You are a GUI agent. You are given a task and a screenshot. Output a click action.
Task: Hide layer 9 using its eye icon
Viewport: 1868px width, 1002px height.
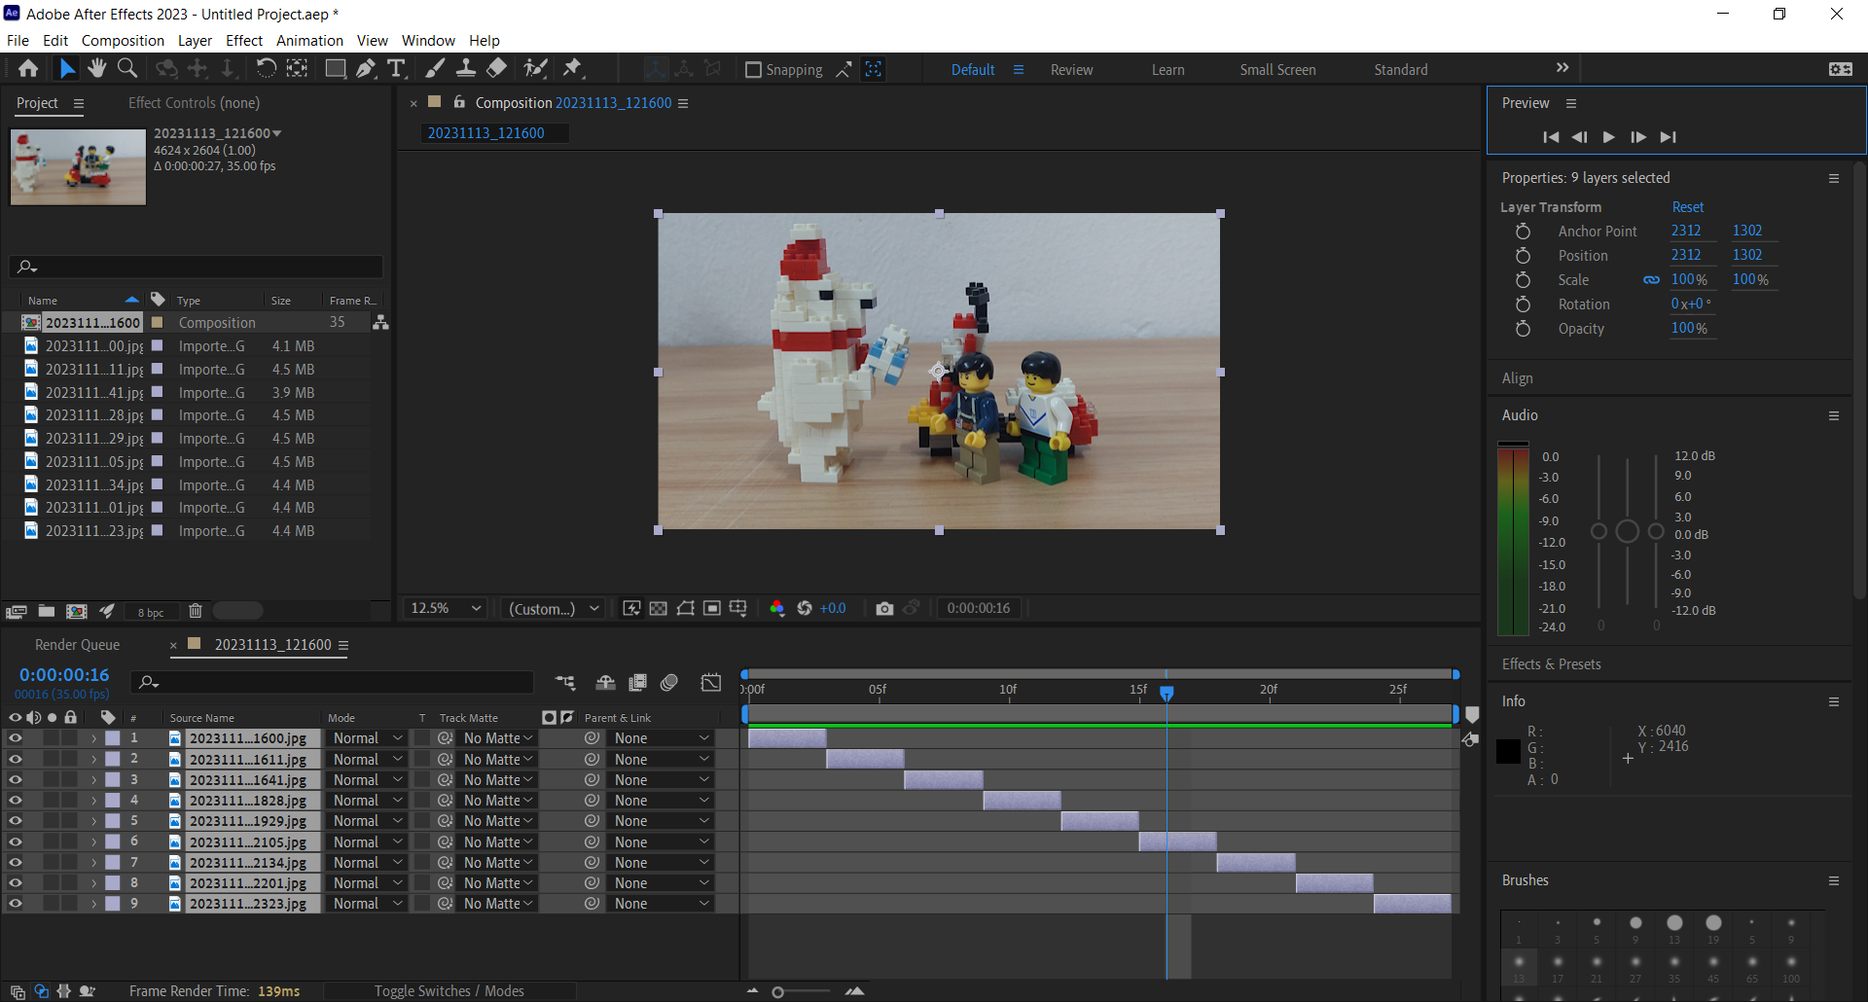[x=15, y=903]
